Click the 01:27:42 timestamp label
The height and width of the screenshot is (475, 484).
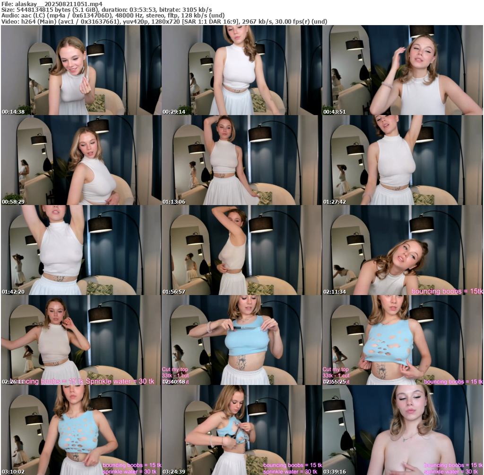335,202
